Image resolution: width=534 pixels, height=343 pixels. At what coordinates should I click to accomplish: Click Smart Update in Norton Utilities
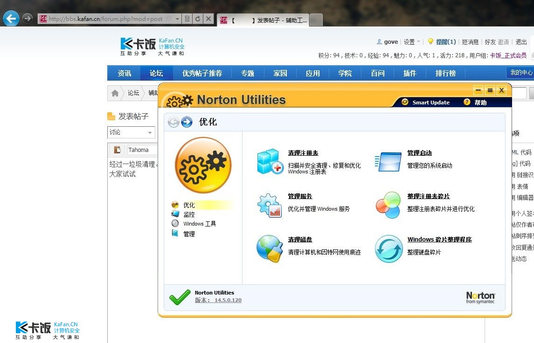click(431, 103)
